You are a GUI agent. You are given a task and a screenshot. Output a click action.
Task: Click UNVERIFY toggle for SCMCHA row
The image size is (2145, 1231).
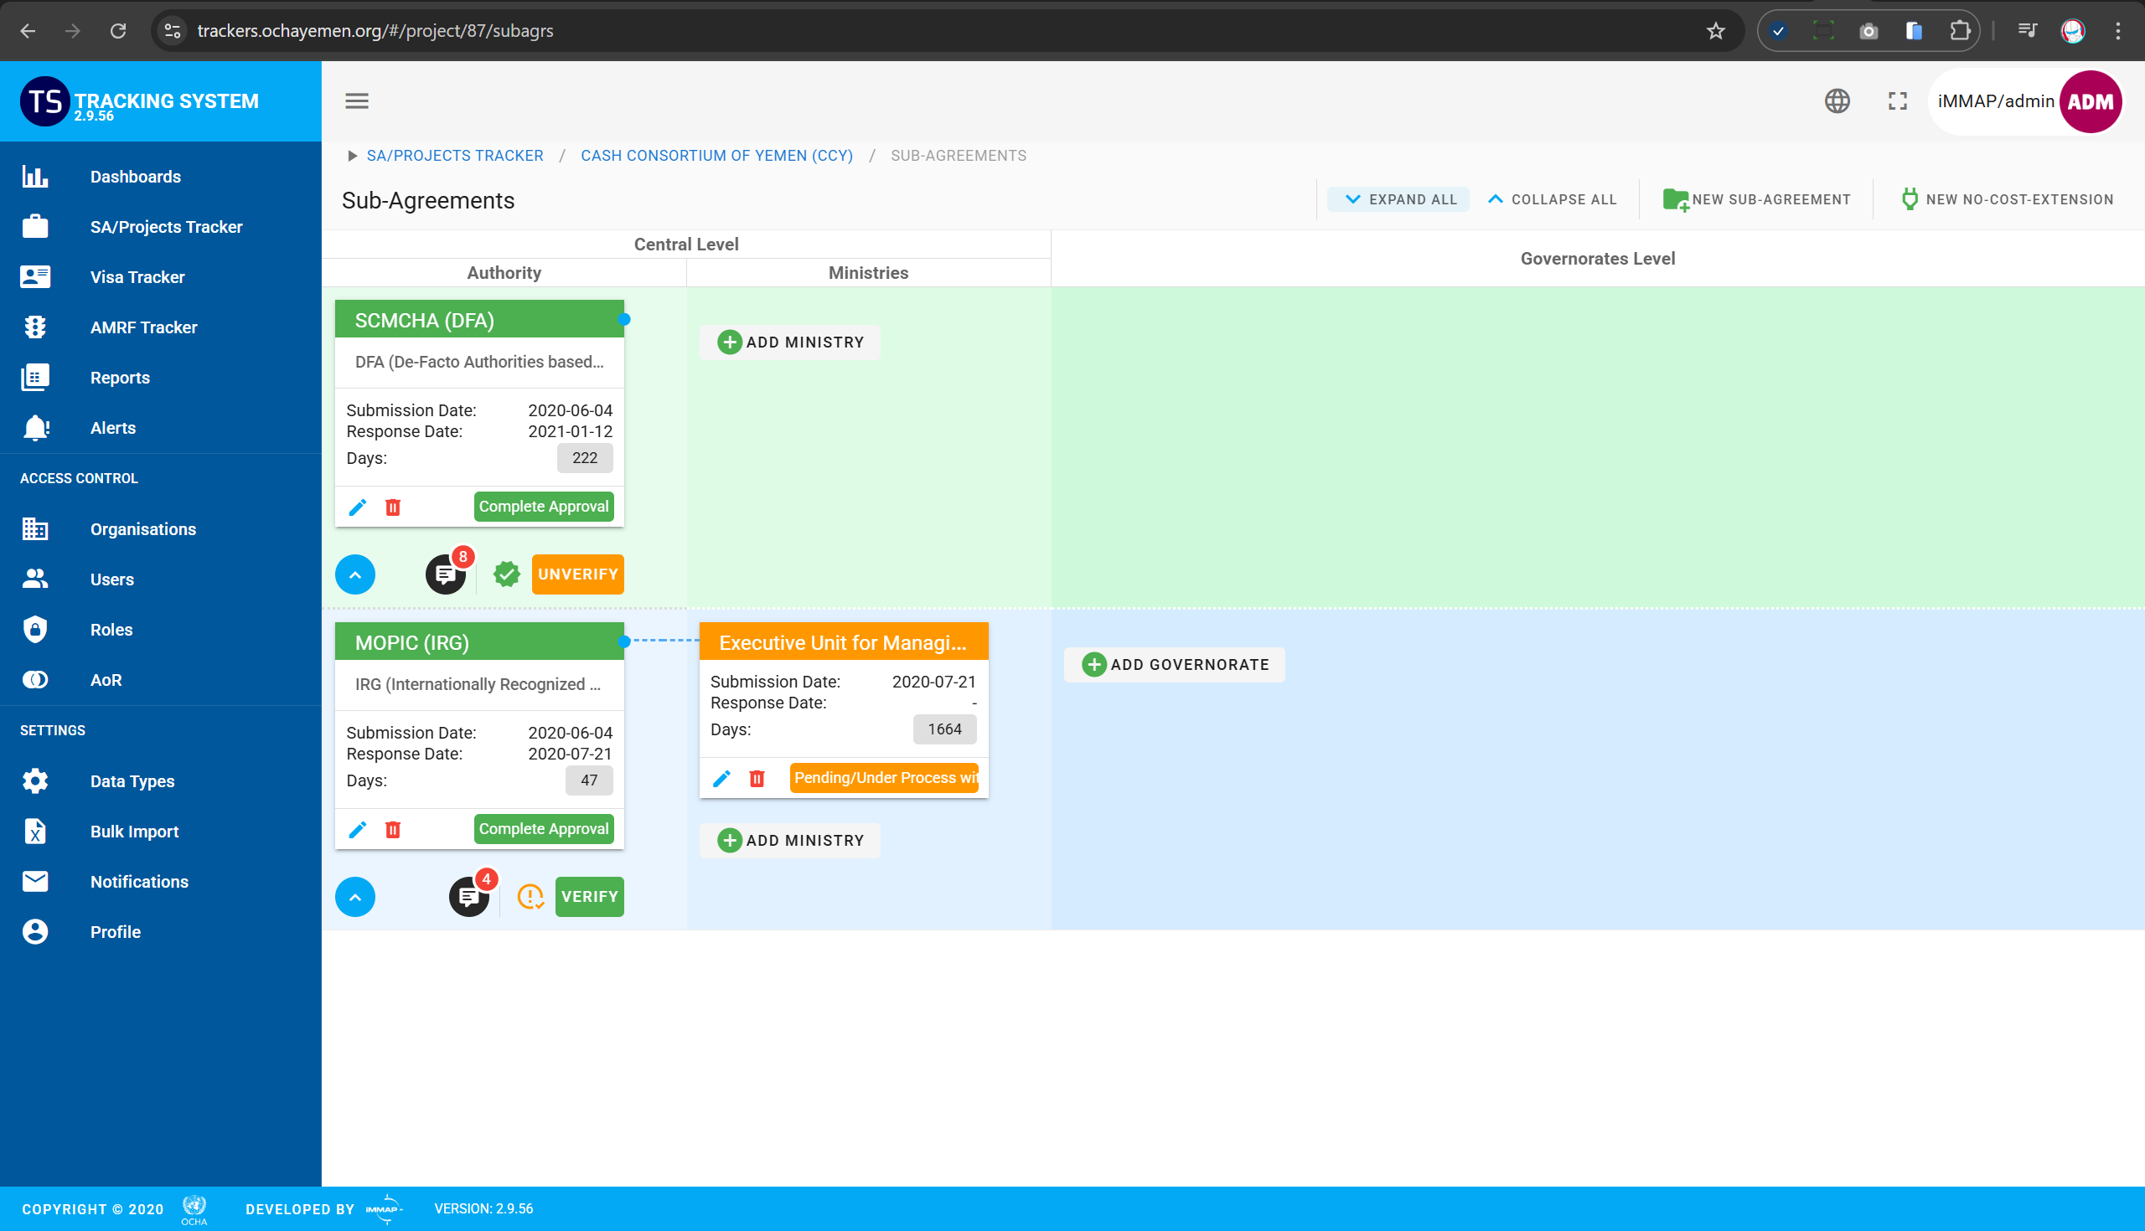tap(577, 574)
